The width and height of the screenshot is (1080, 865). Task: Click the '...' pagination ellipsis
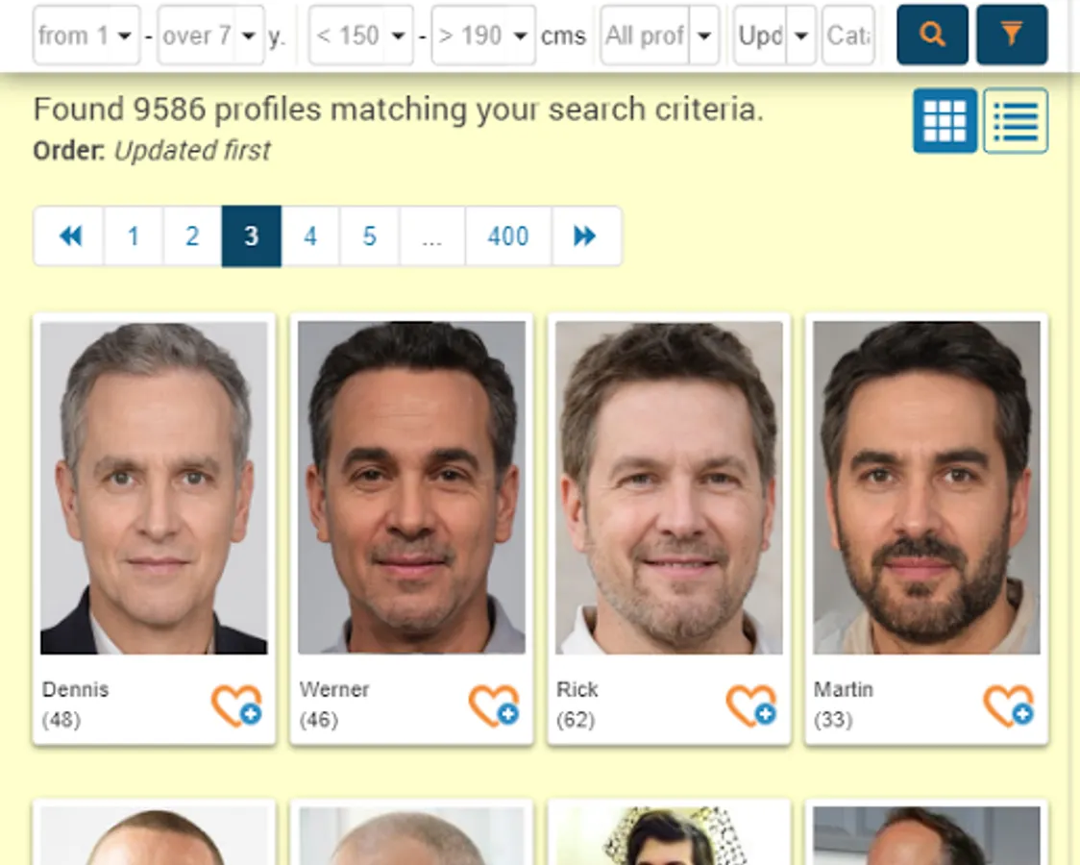click(431, 236)
